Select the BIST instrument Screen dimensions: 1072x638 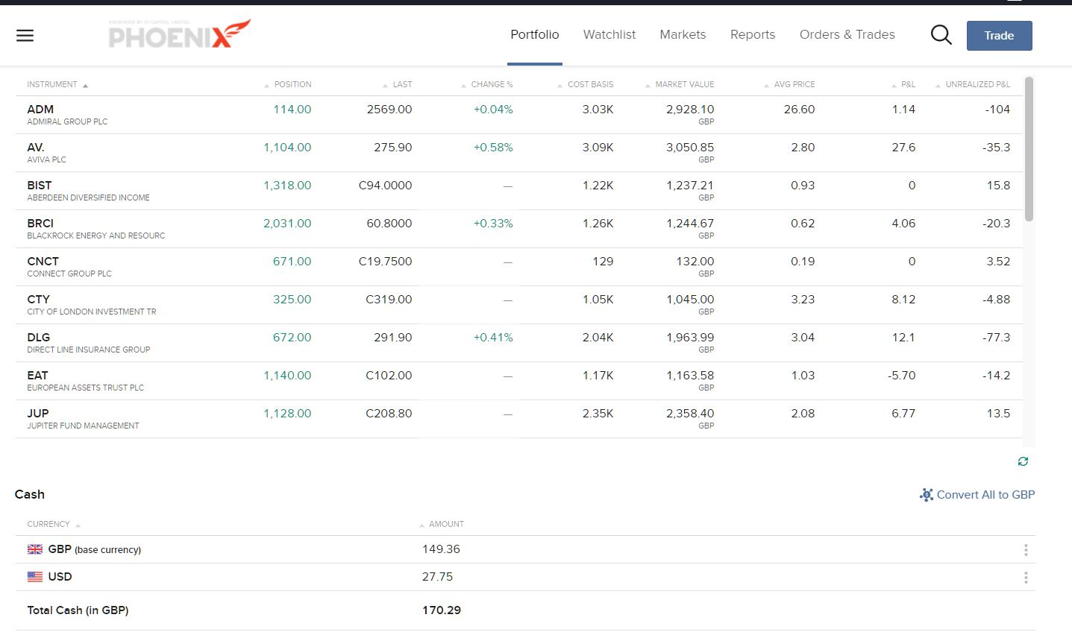tap(519, 191)
